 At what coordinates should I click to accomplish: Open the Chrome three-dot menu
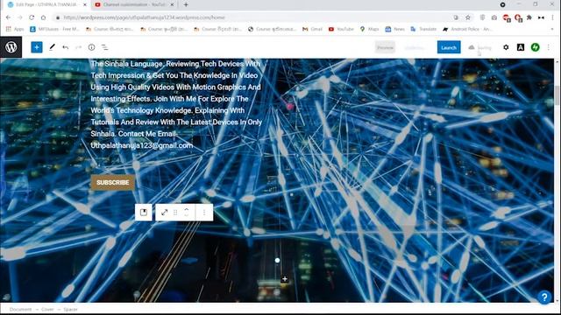(x=553, y=17)
